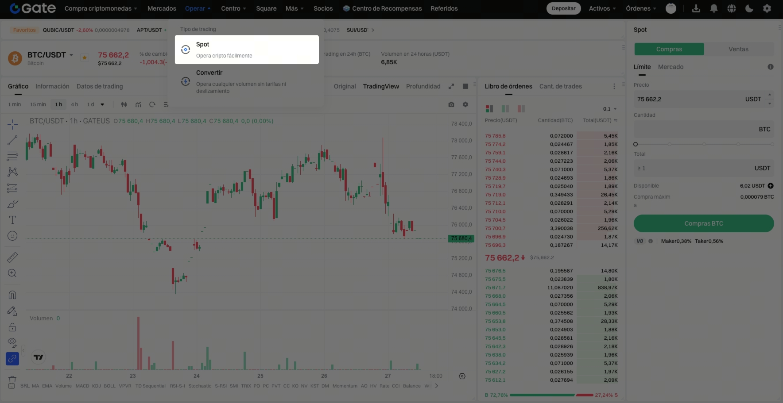Click the Cantidad BTC input field
Image resolution: width=783 pixels, height=403 pixels.
pos(703,129)
